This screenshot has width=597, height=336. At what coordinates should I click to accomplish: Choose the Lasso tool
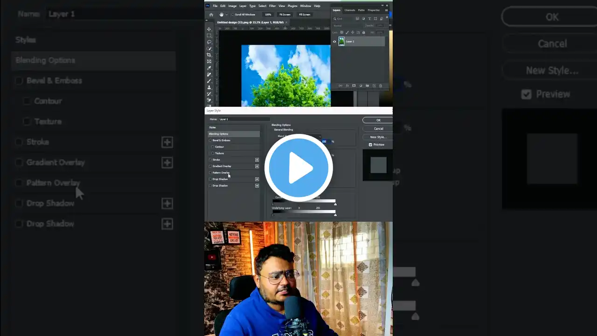click(209, 42)
